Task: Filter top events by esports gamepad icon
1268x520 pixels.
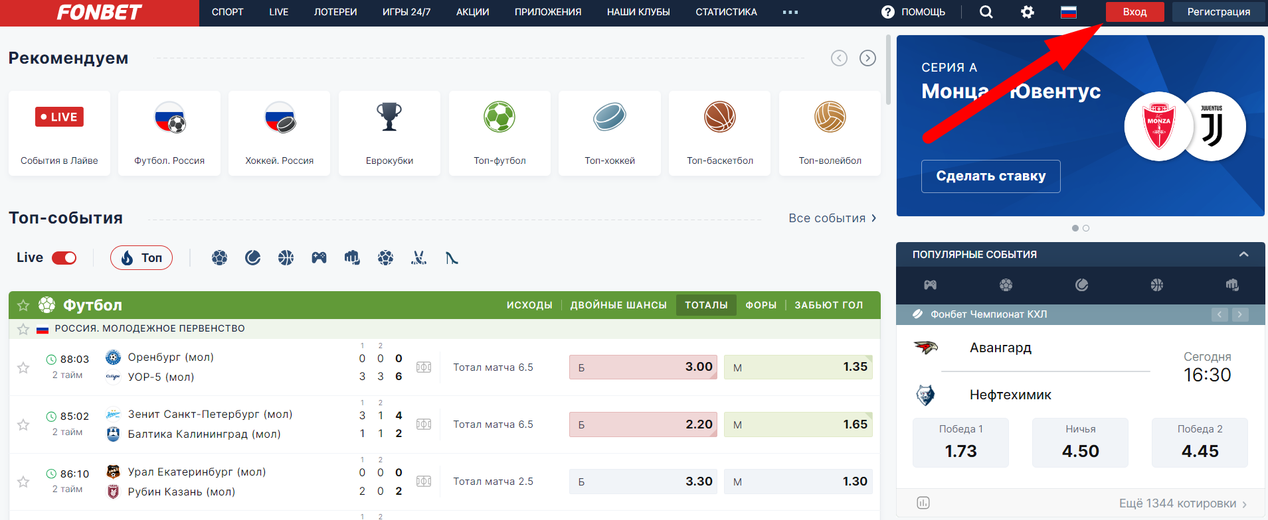Action: click(x=319, y=257)
